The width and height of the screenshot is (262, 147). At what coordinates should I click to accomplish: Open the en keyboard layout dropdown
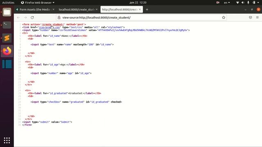(x=227, y=2)
